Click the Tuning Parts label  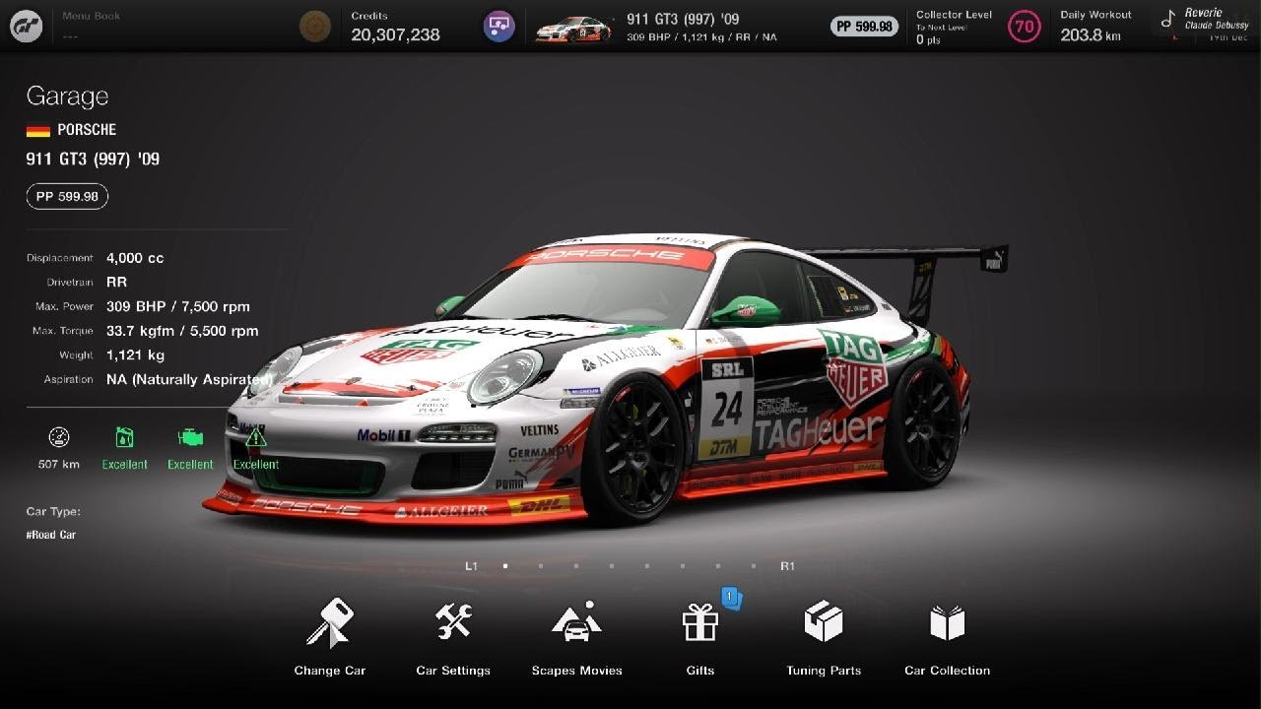point(824,671)
